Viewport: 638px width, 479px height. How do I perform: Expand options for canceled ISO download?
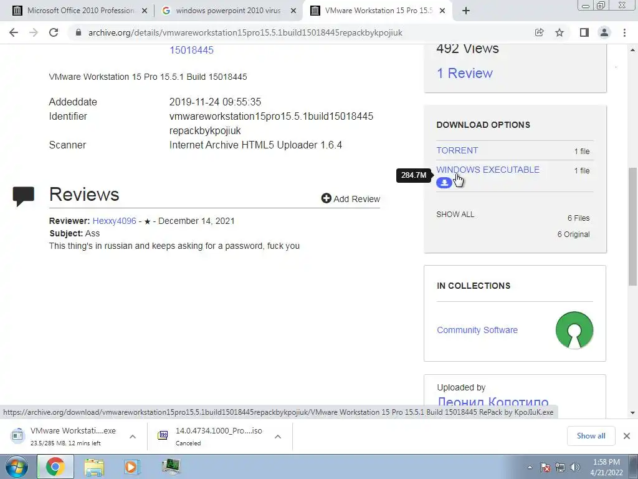pos(278,437)
